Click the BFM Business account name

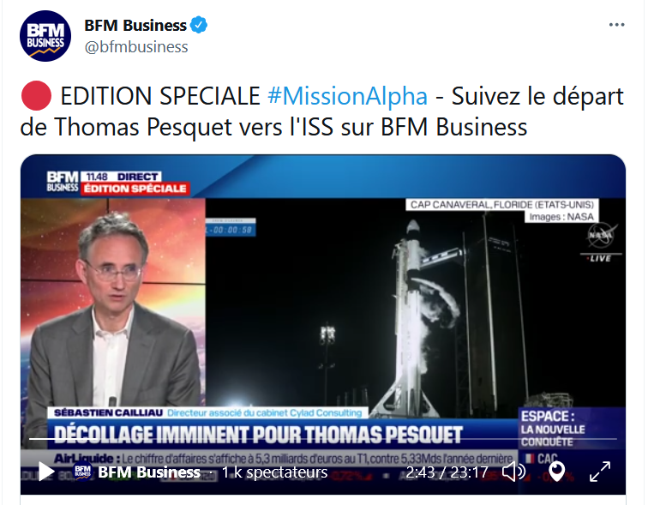click(x=135, y=25)
